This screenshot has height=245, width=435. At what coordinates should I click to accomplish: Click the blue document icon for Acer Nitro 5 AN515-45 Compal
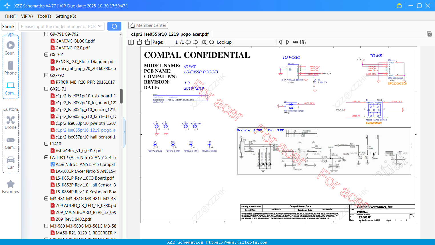coord(53,164)
